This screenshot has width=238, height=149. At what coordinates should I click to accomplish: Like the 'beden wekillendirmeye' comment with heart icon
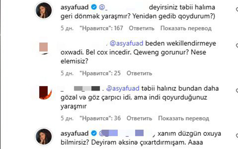pos(237,45)
